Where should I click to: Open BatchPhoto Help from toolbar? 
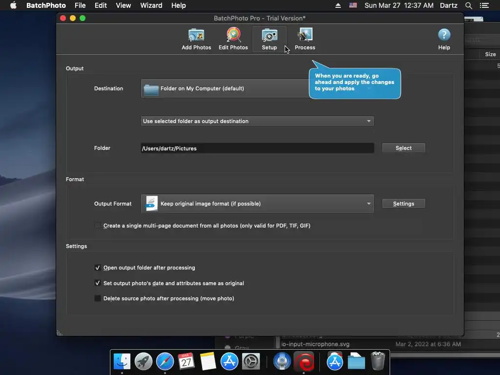point(444,39)
